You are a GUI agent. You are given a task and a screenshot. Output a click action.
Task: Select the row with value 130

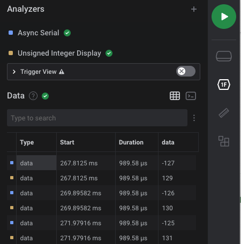pyautogui.click(x=102, y=208)
